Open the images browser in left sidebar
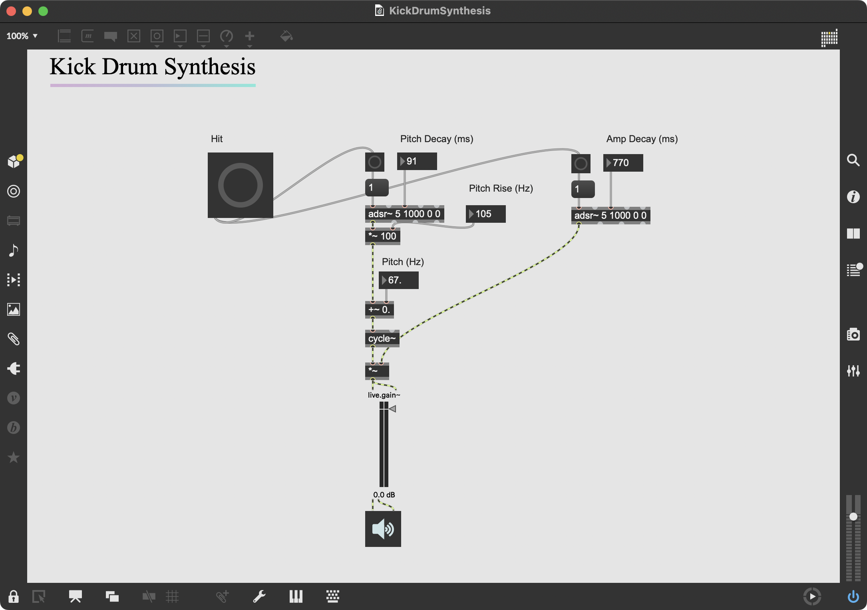Screen dimensions: 867x610 click(14, 309)
